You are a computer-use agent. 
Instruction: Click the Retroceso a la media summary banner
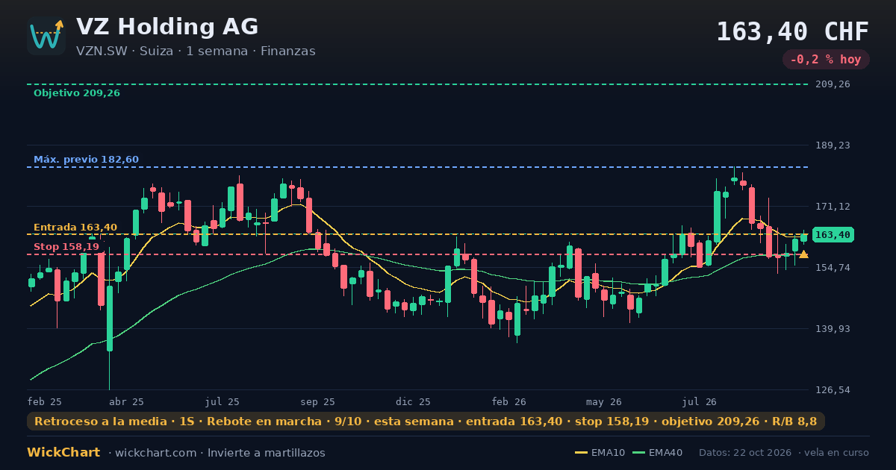click(x=426, y=422)
